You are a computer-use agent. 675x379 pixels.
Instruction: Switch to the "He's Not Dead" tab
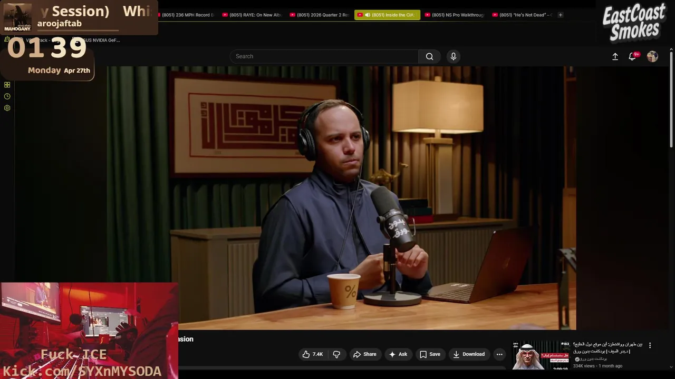(x=523, y=15)
